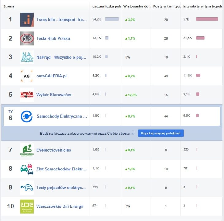Click the Posty w tym tygodniu header
Image resolution: width=224 pixels, height=221 pixels.
[x=167, y=6]
